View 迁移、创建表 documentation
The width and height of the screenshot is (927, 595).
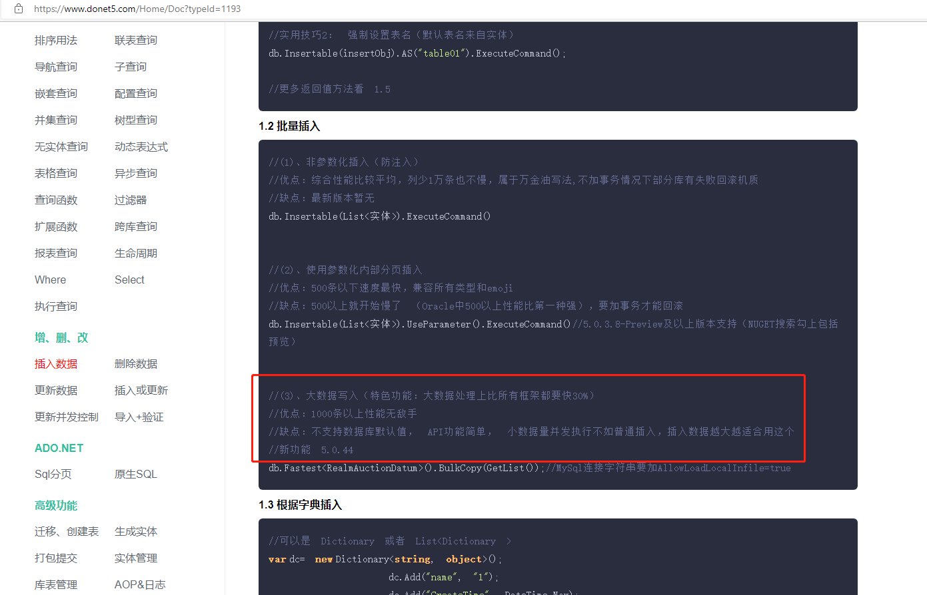coord(66,531)
